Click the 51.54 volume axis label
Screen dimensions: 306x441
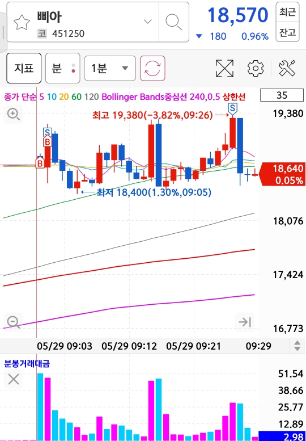[291, 374]
